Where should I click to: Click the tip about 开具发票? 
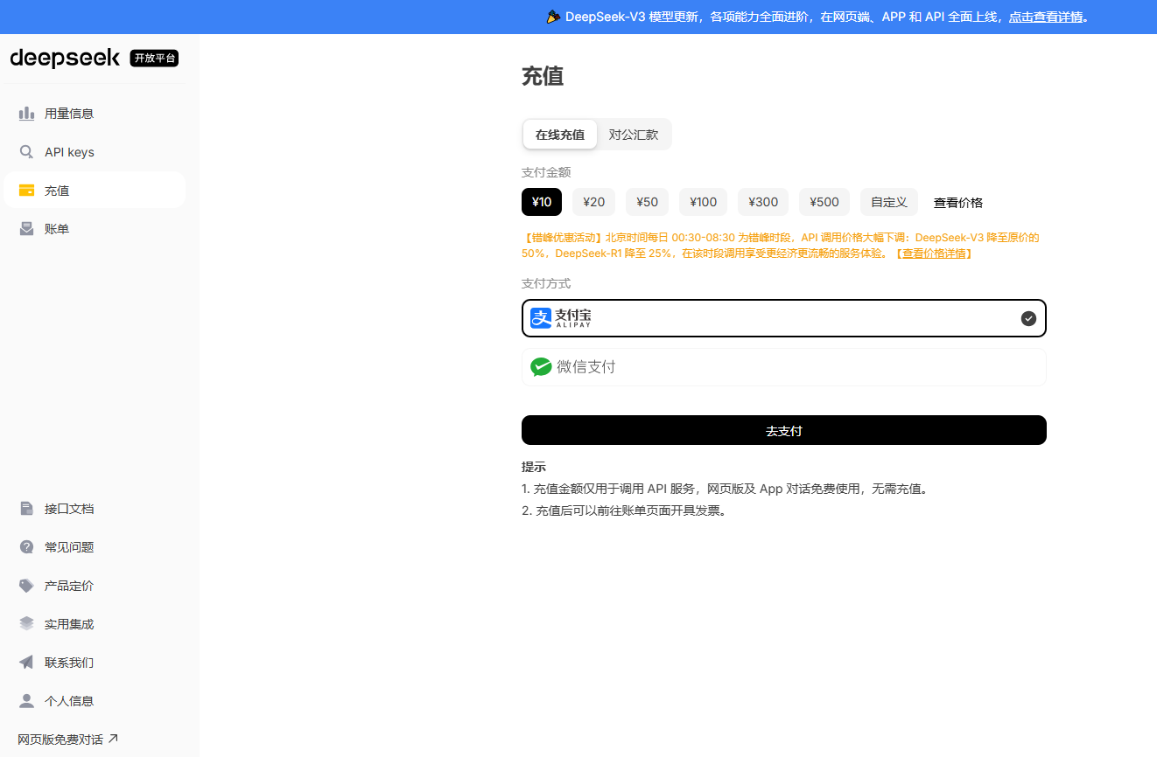click(x=624, y=510)
